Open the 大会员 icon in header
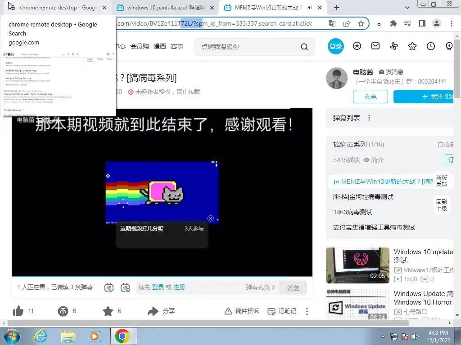 click(357, 46)
